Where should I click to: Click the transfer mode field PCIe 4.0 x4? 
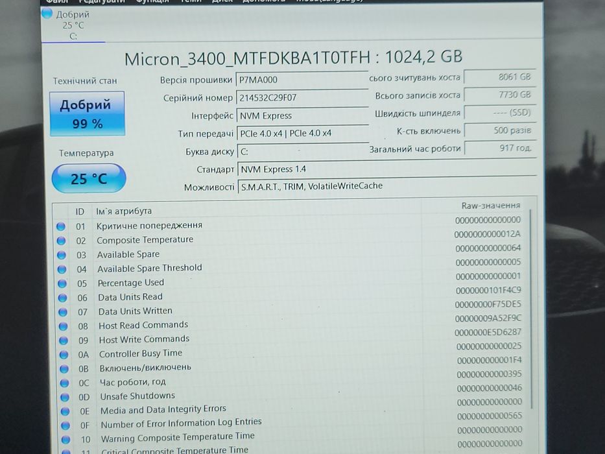coord(303,133)
